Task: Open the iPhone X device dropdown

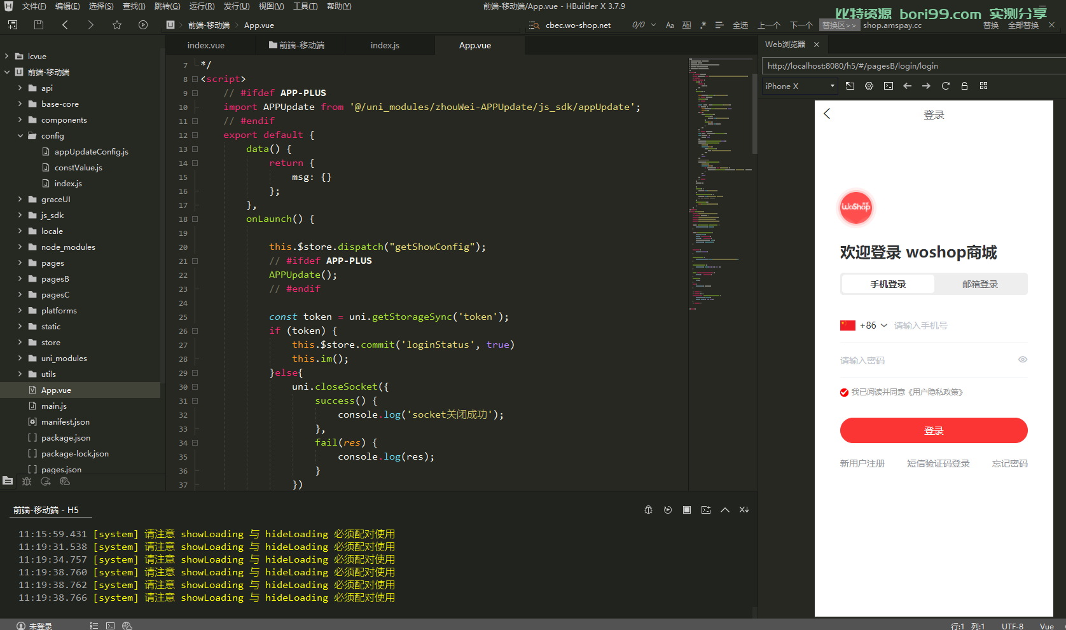Action: [800, 86]
